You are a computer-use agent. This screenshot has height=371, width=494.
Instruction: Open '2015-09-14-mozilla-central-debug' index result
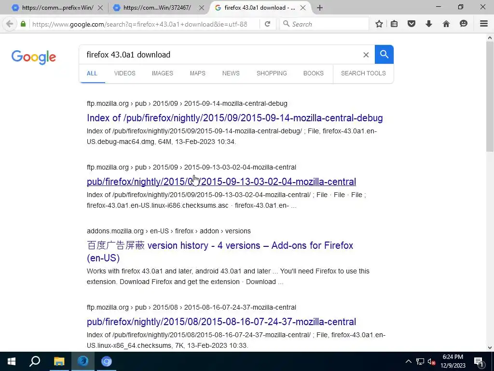click(235, 118)
